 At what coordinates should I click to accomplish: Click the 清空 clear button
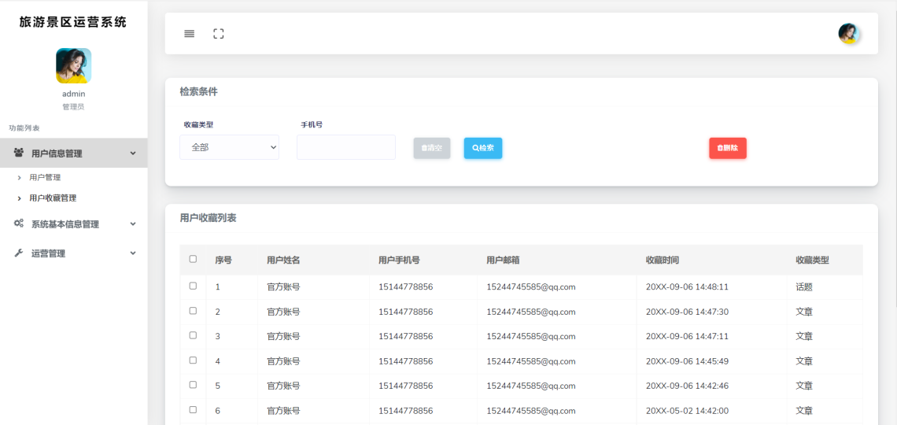click(432, 148)
